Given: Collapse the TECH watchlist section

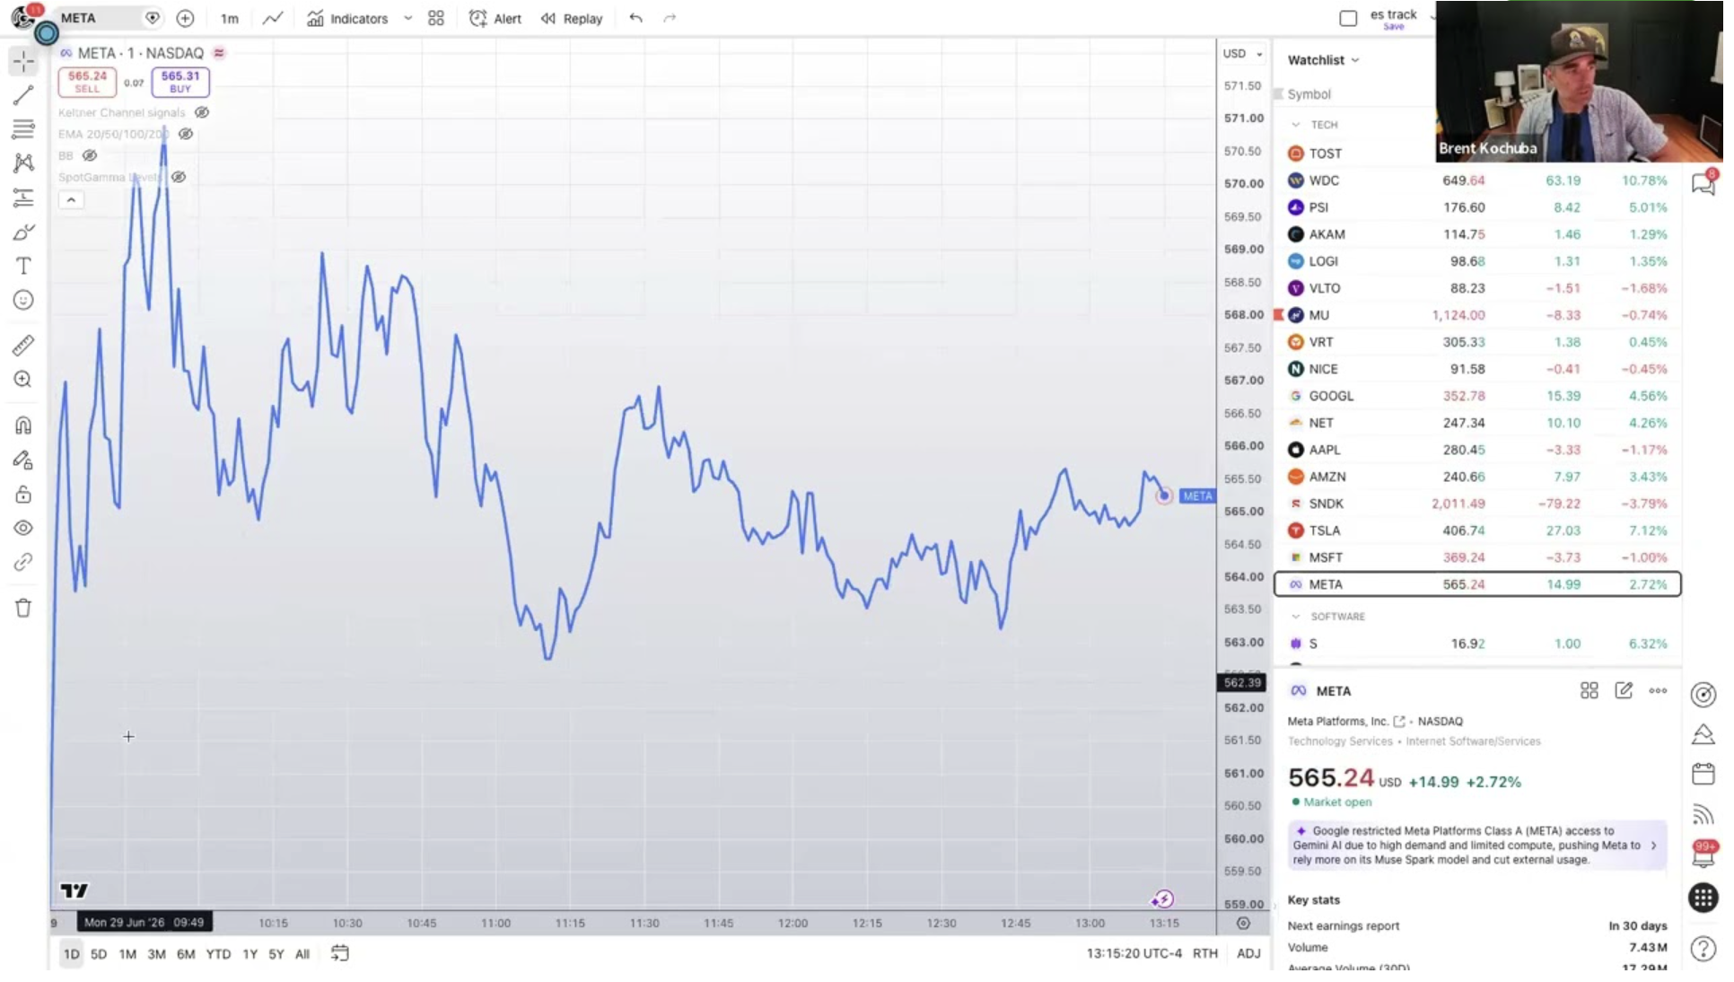Looking at the screenshot, I should pyautogui.click(x=1296, y=125).
